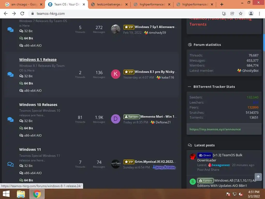Open x86-x64 AIO under Windows 8.1
The height and width of the screenshot is (199, 265).
point(31,90)
